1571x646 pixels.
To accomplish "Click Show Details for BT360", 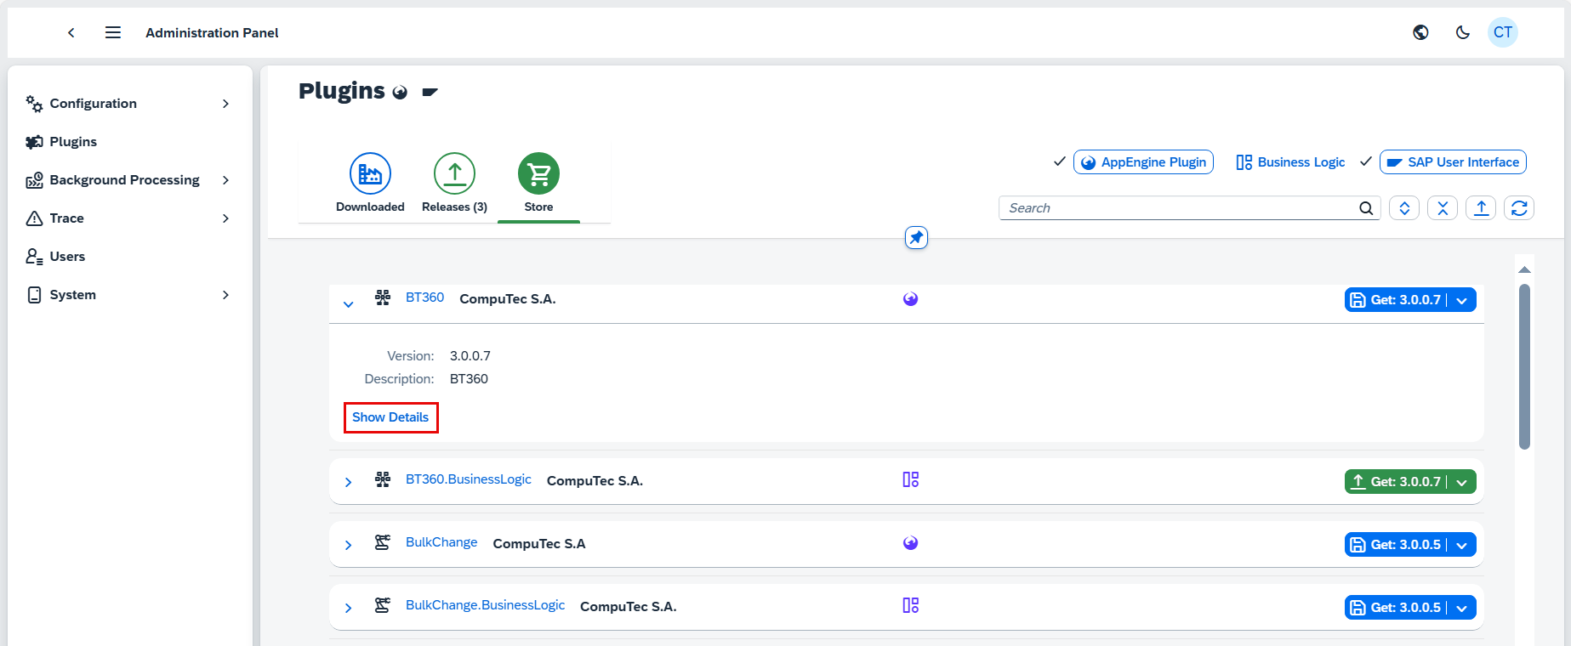I will [x=390, y=417].
